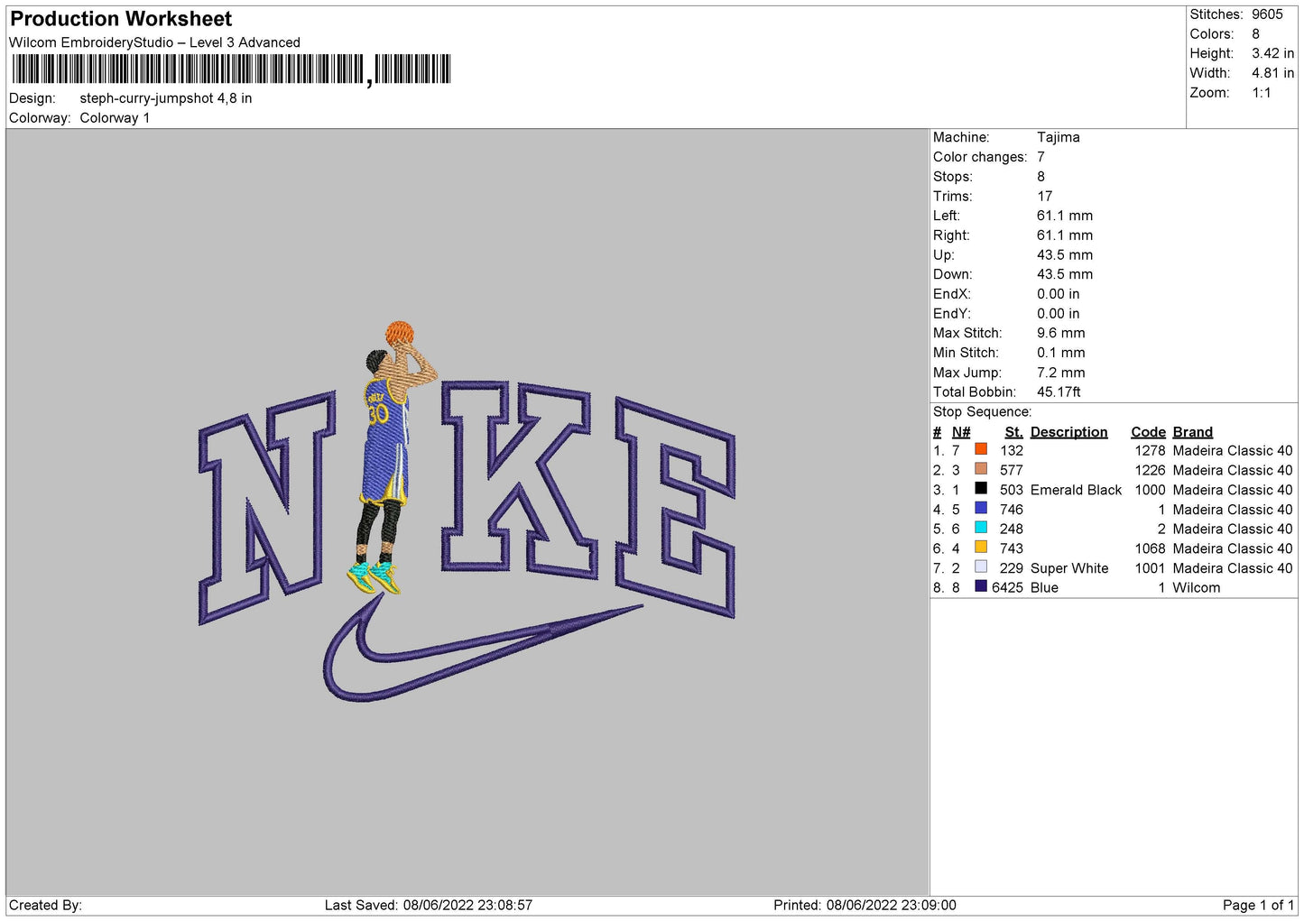
Task: Click the 'Description' column header
Action: coord(1068,432)
